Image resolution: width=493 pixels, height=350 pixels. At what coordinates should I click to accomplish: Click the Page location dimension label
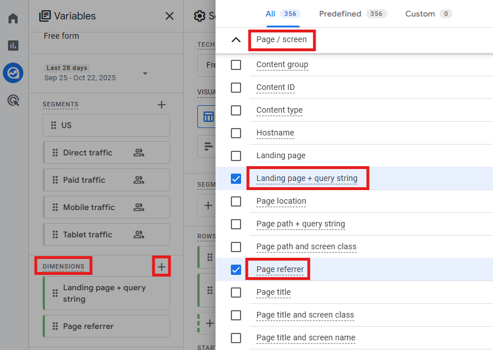pyautogui.click(x=281, y=201)
